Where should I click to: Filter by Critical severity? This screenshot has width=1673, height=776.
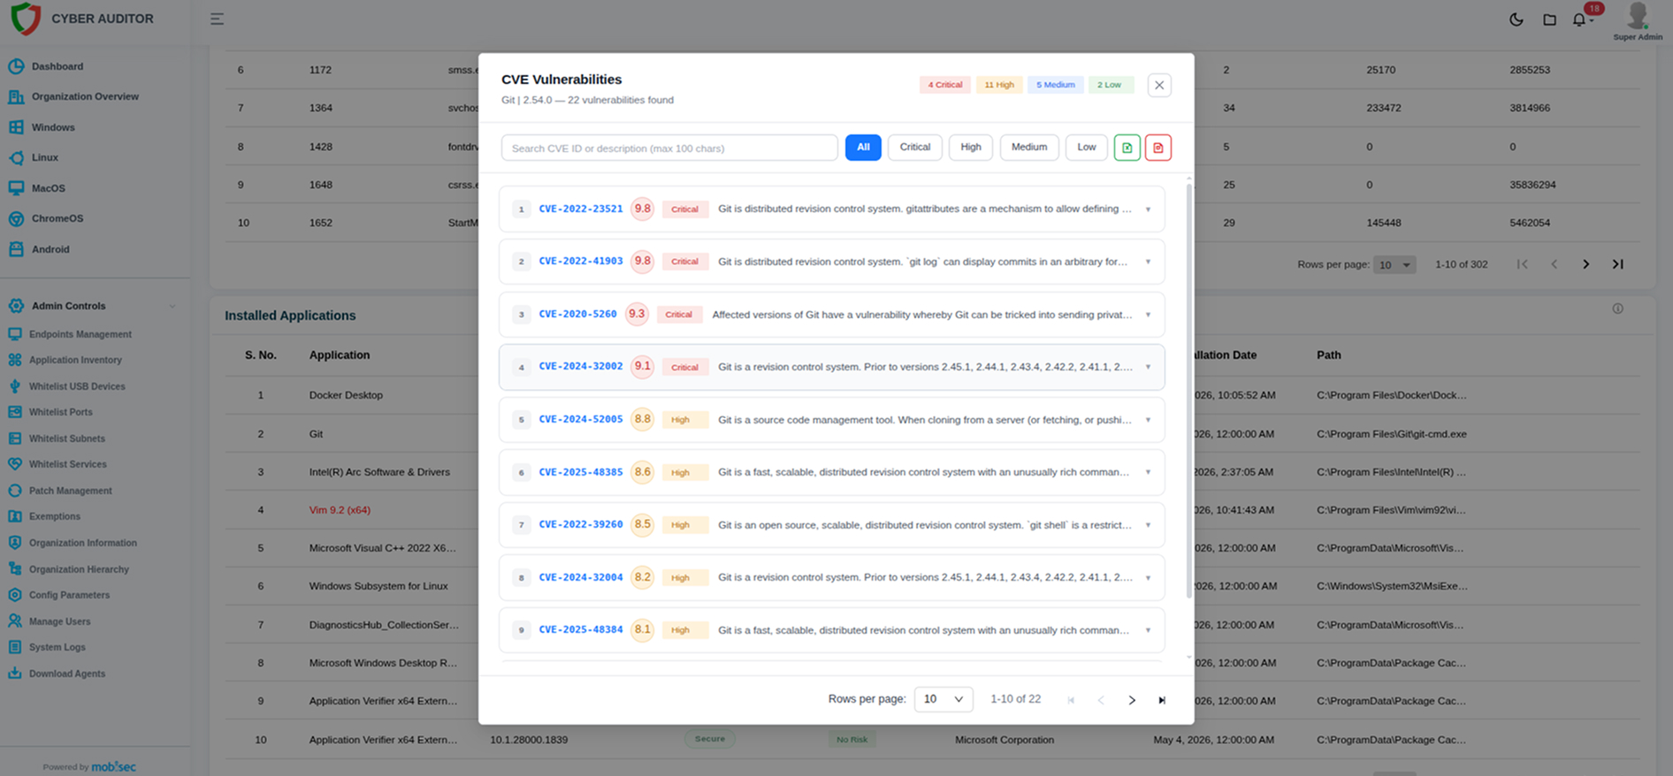tap(915, 148)
